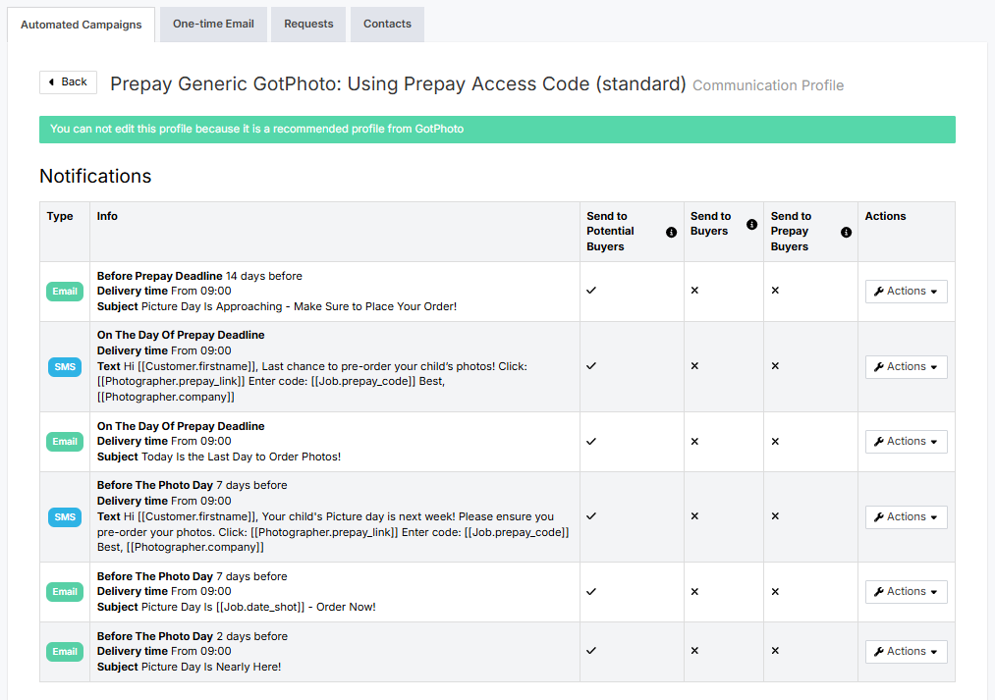Click Buyers cross in SMS next week row
The image size is (995, 700).
[694, 516]
